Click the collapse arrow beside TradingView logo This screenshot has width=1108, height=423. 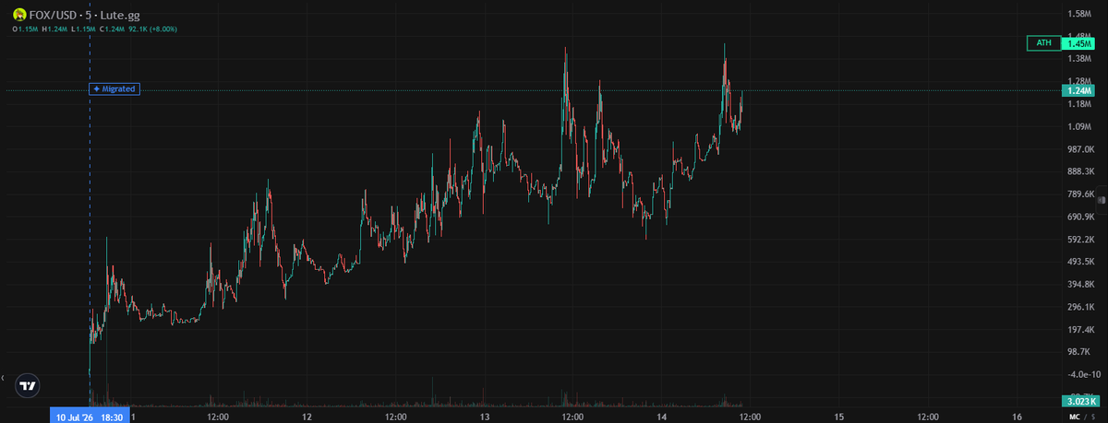coord(5,378)
